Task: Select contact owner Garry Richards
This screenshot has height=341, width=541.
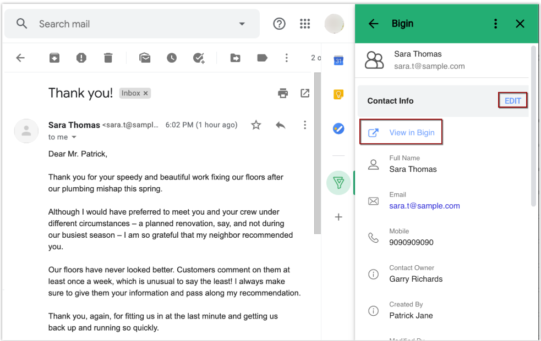Action: [416, 279]
